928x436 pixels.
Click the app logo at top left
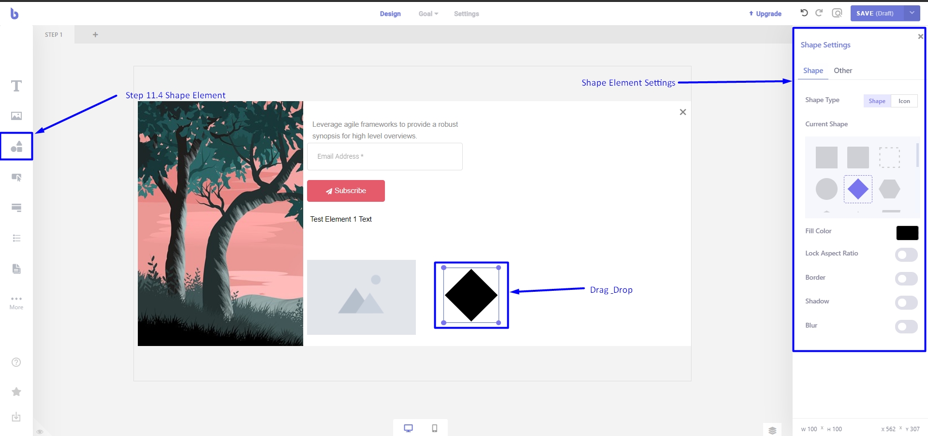15,14
